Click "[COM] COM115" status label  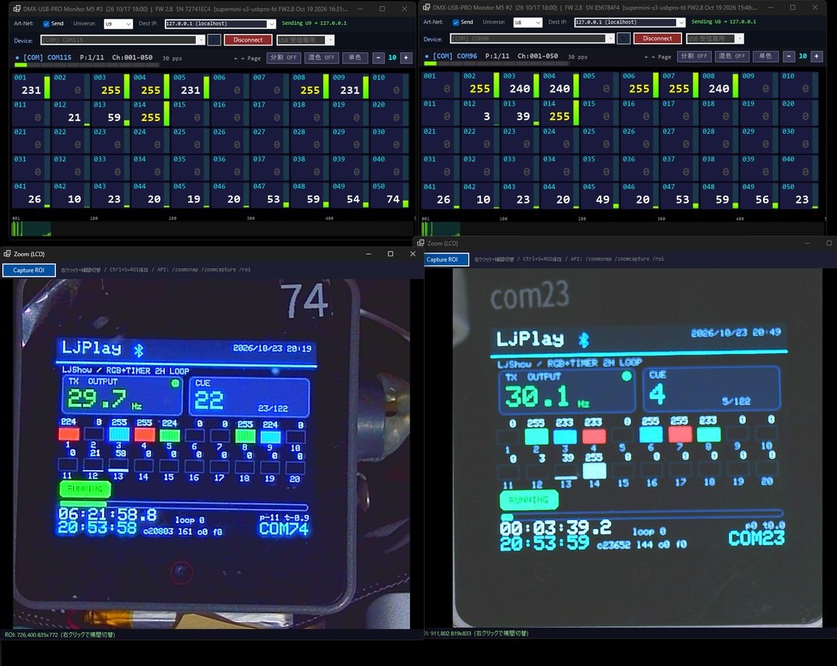[x=47, y=57]
